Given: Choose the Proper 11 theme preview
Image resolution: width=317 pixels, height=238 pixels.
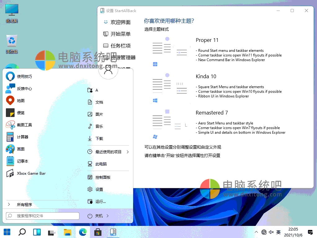Looking at the screenshot, I should click(171, 52).
